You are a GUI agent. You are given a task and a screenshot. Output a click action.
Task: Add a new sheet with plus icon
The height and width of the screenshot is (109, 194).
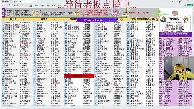[x=18, y=107]
